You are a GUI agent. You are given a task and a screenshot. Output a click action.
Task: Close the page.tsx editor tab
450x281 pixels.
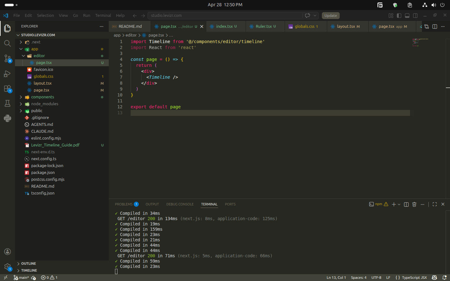click(202, 27)
